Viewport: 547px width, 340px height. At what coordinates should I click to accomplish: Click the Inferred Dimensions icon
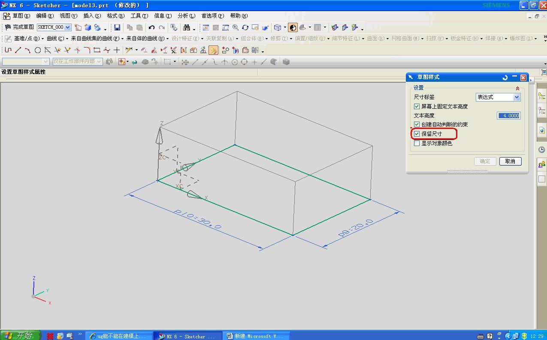coord(129,50)
